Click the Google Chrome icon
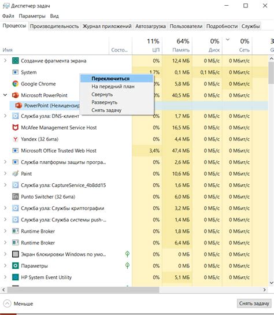Image resolution: width=274 pixels, height=315 pixels. [x=16, y=84]
